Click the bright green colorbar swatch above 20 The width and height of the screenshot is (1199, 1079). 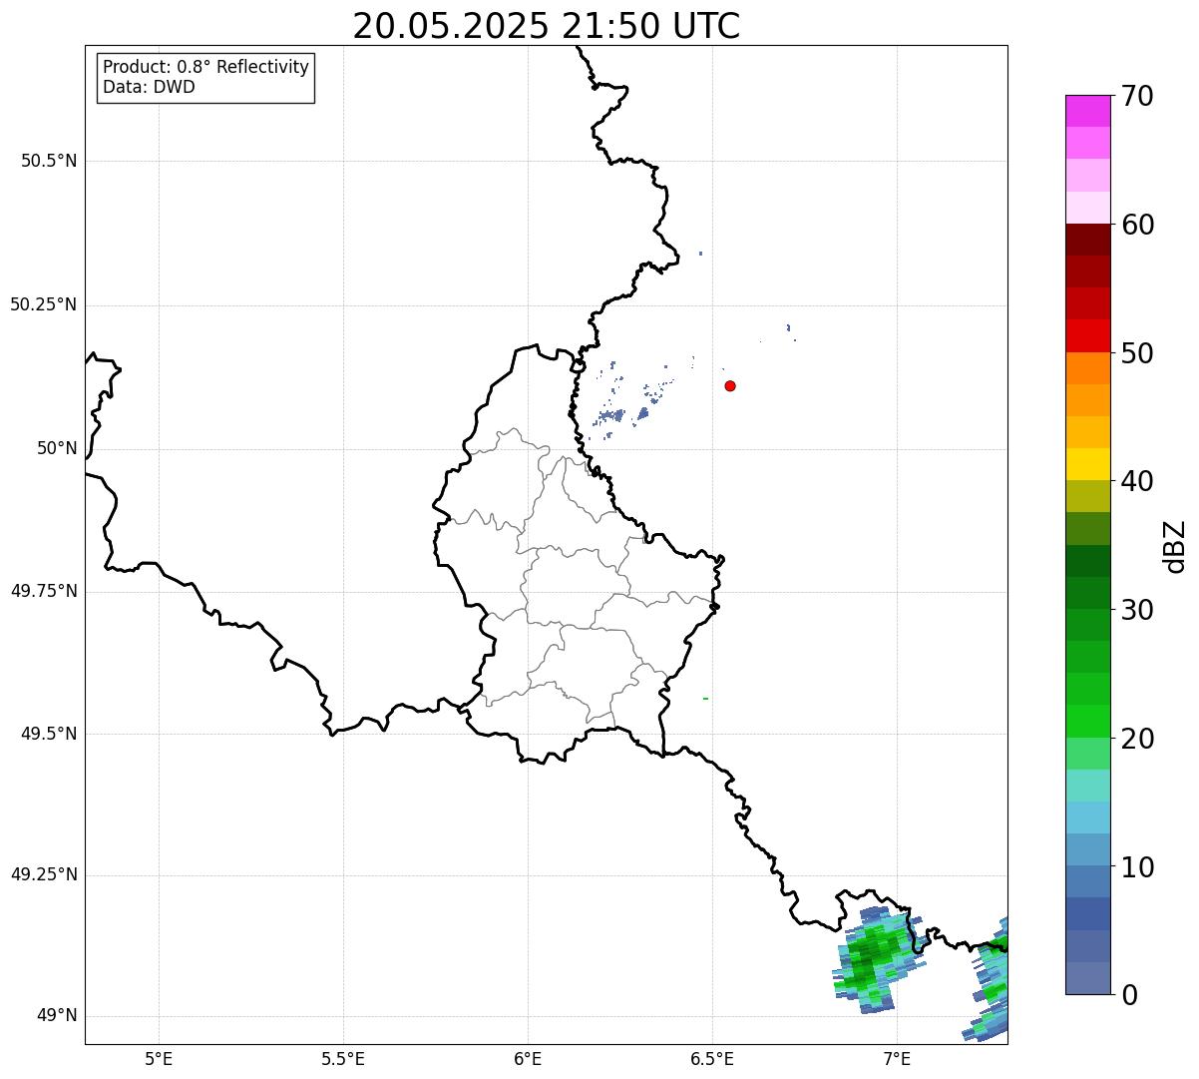coord(1088,721)
